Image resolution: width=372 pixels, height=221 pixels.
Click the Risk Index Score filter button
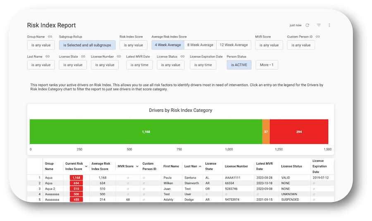[x=133, y=45]
